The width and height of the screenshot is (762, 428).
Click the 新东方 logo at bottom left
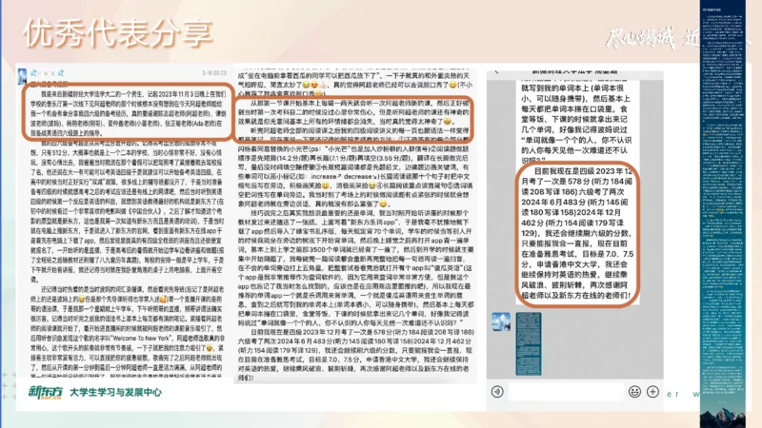[46, 392]
